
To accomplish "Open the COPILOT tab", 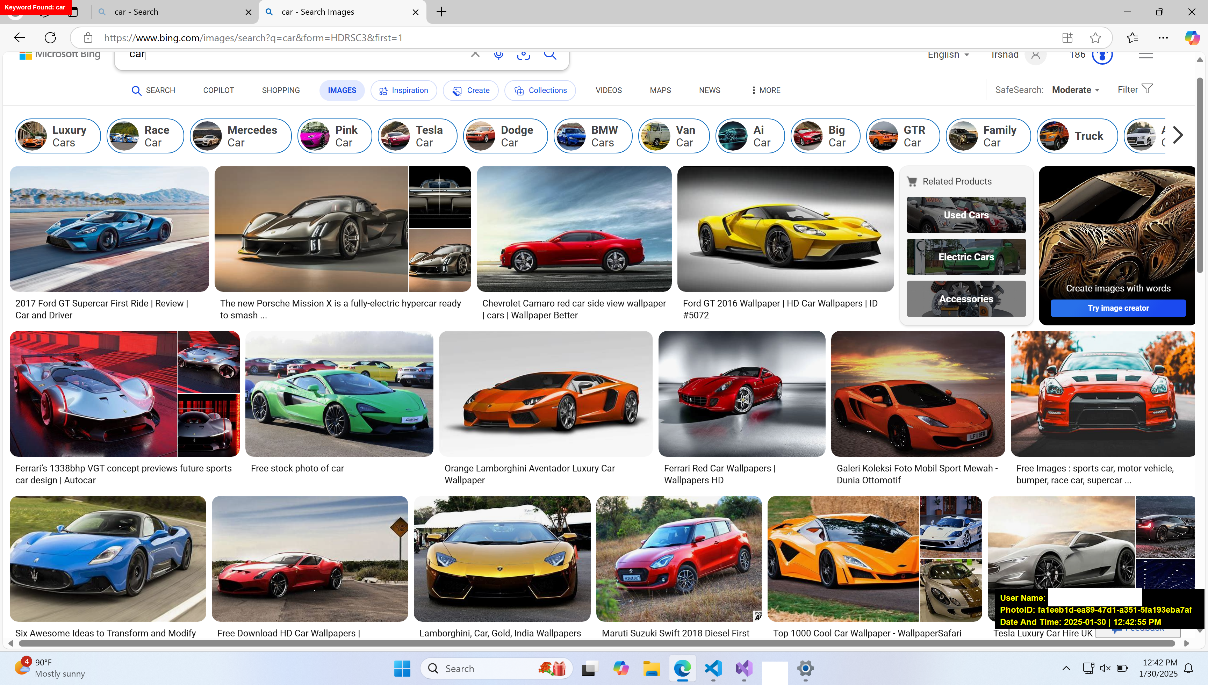I will 218,90.
